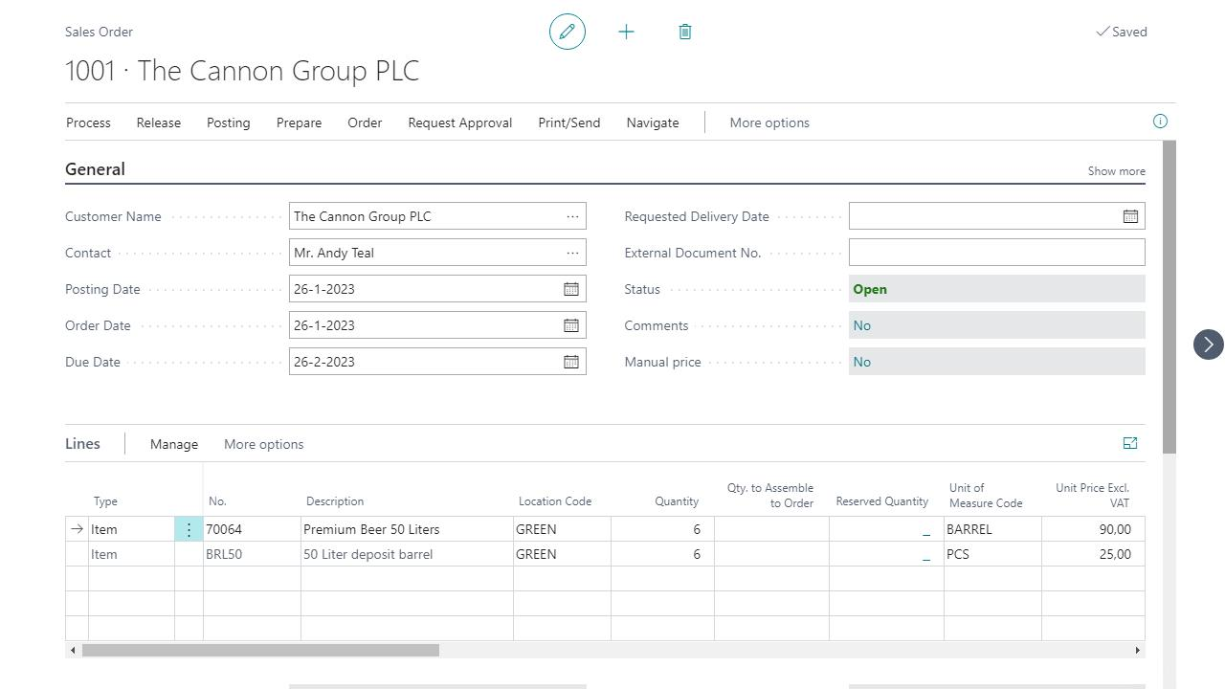Open row options for item 70064
This screenshot has height=689, width=1225.
tap(189, 529)
